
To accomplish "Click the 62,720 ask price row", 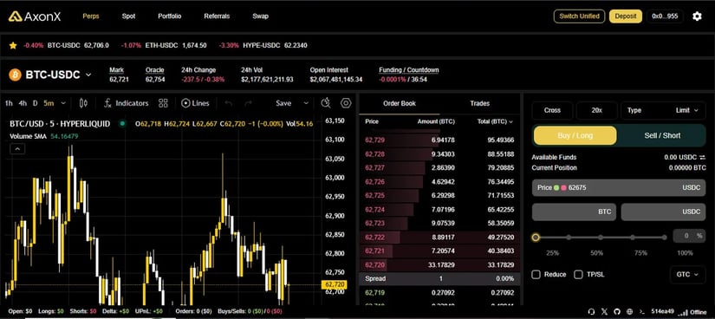I will 439,265.
